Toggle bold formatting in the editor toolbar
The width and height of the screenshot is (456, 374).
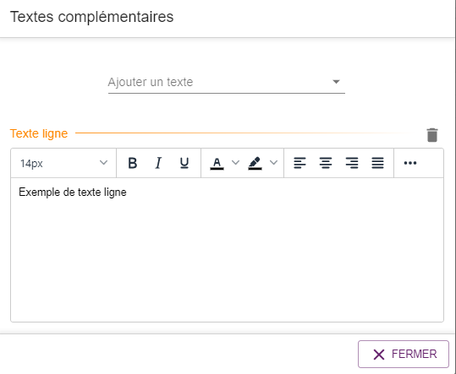133,163
